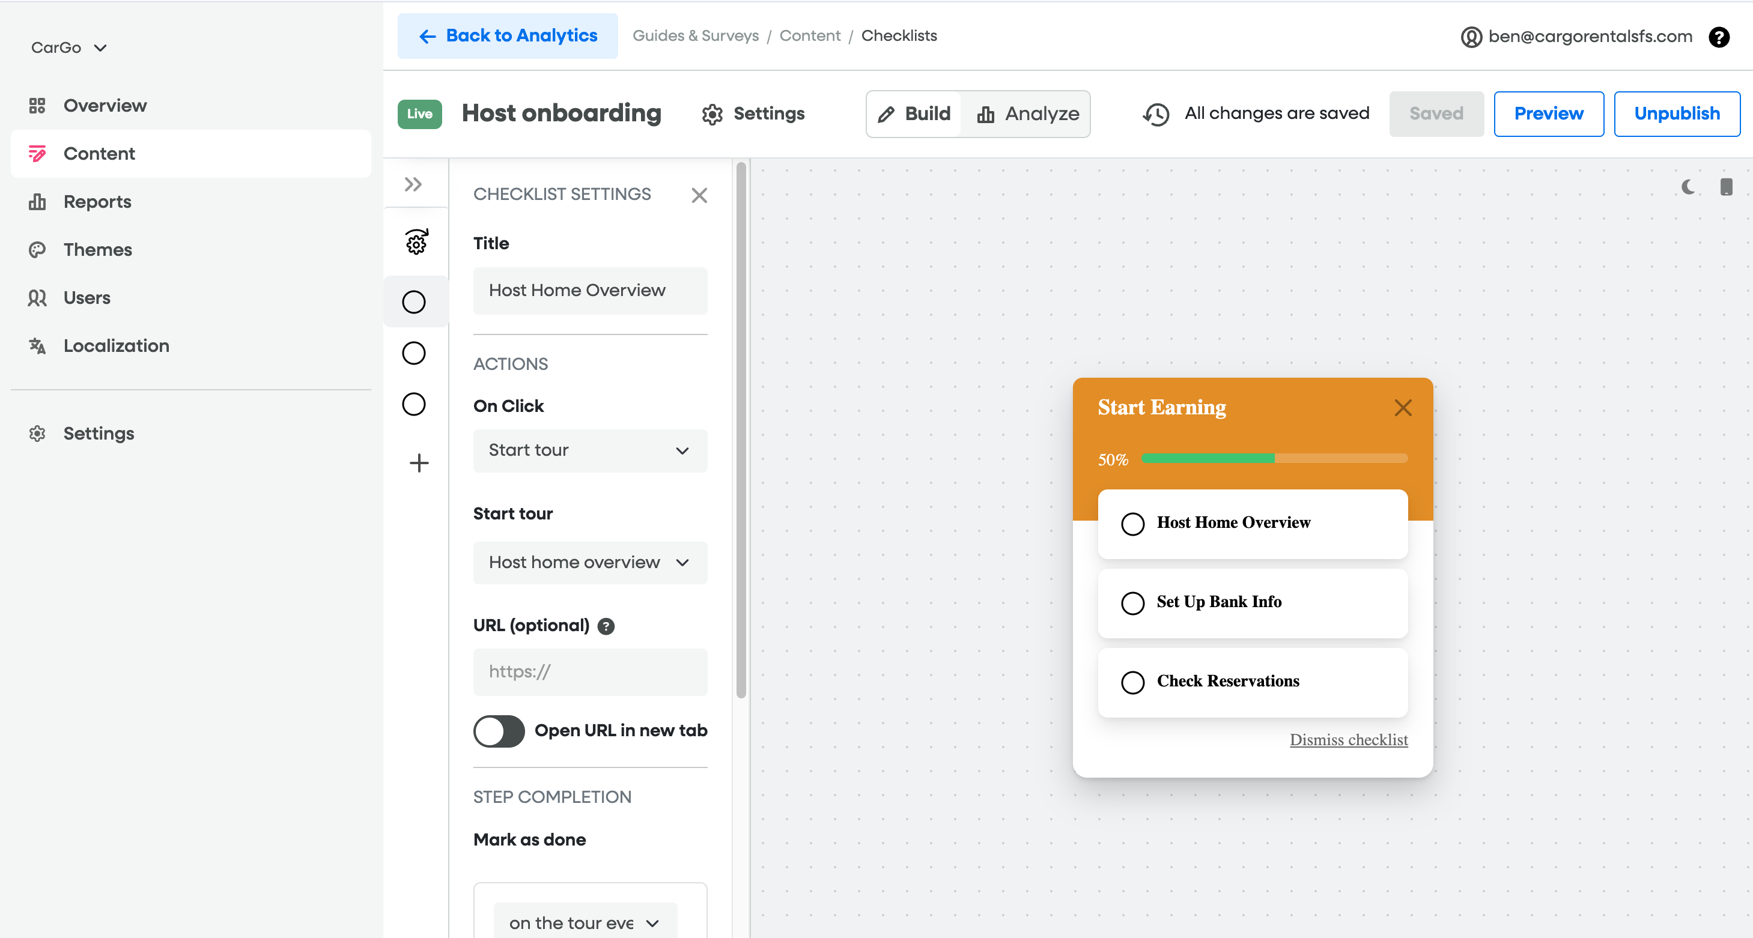Switch to mobile device preview icon
Viewport: 1753px width, 938px height.
pos(1726,187)
